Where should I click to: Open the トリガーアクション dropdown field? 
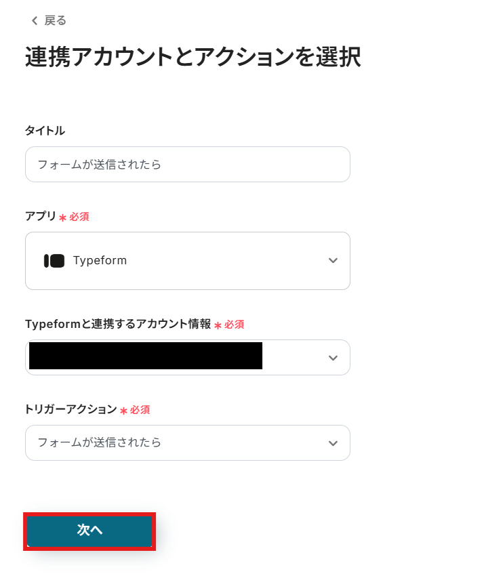point(187,442)
